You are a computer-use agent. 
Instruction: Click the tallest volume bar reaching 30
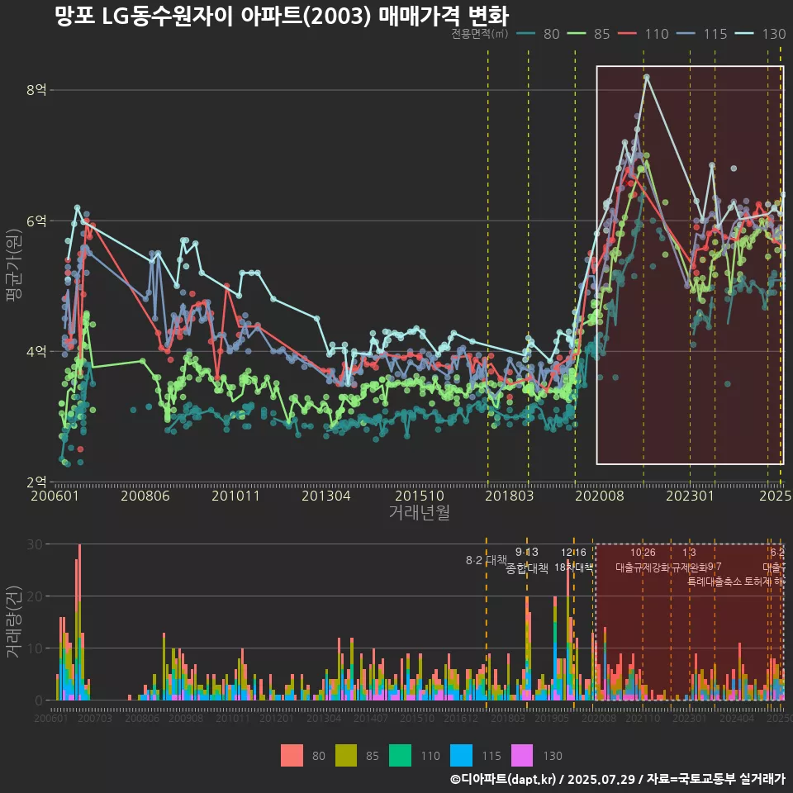coord(79,622)
